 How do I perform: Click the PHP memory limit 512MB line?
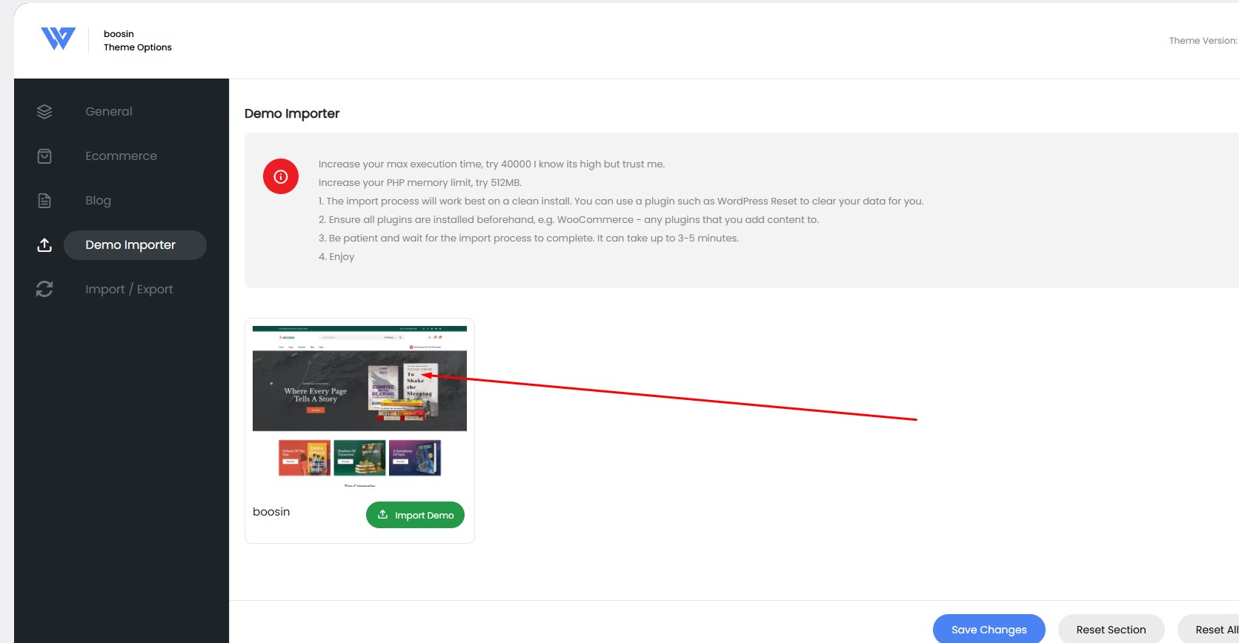[420, 183]
